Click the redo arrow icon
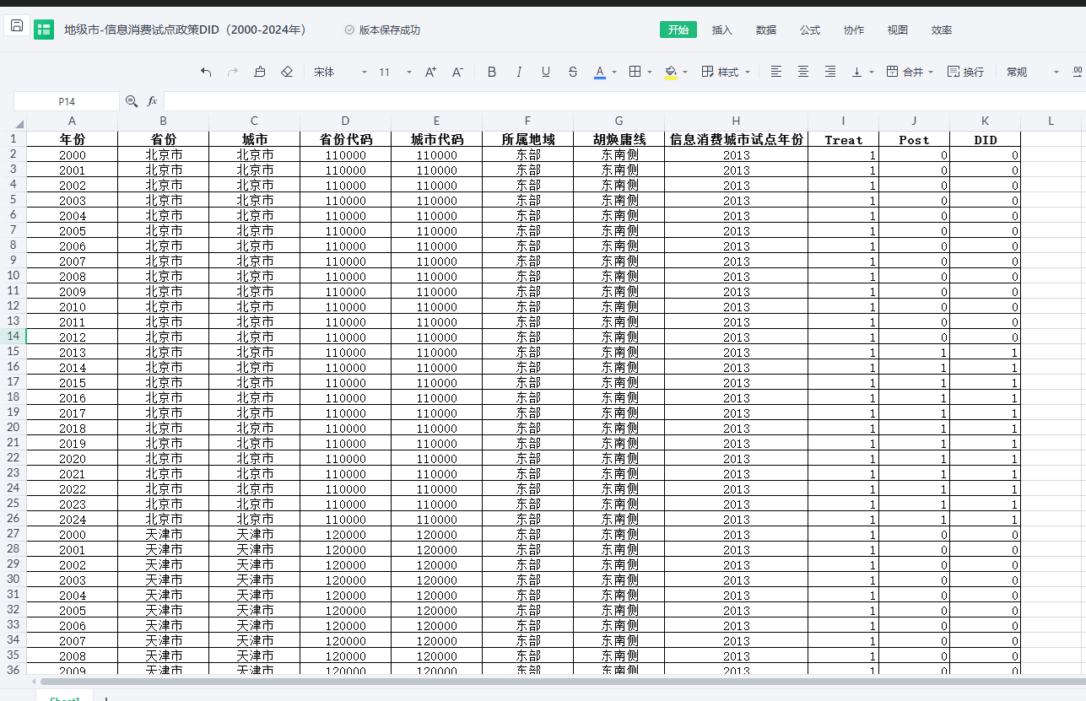This screenshot has height=701, width=1086. point(233,73)
